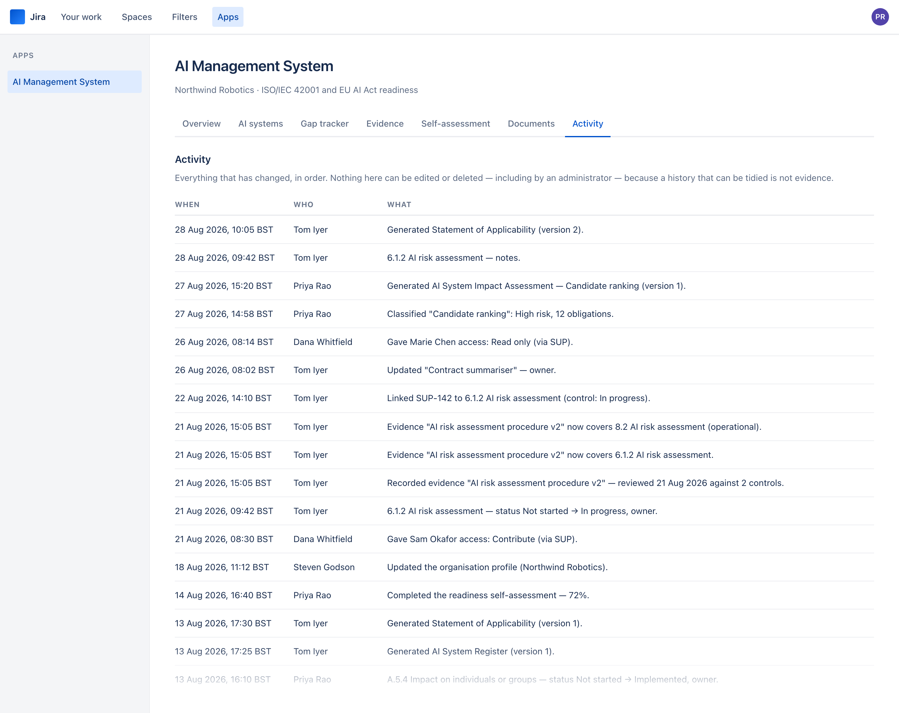Click Steven Godson in the Who column
Viewport: 899px width, 713px height.
(x=324, y=567)
